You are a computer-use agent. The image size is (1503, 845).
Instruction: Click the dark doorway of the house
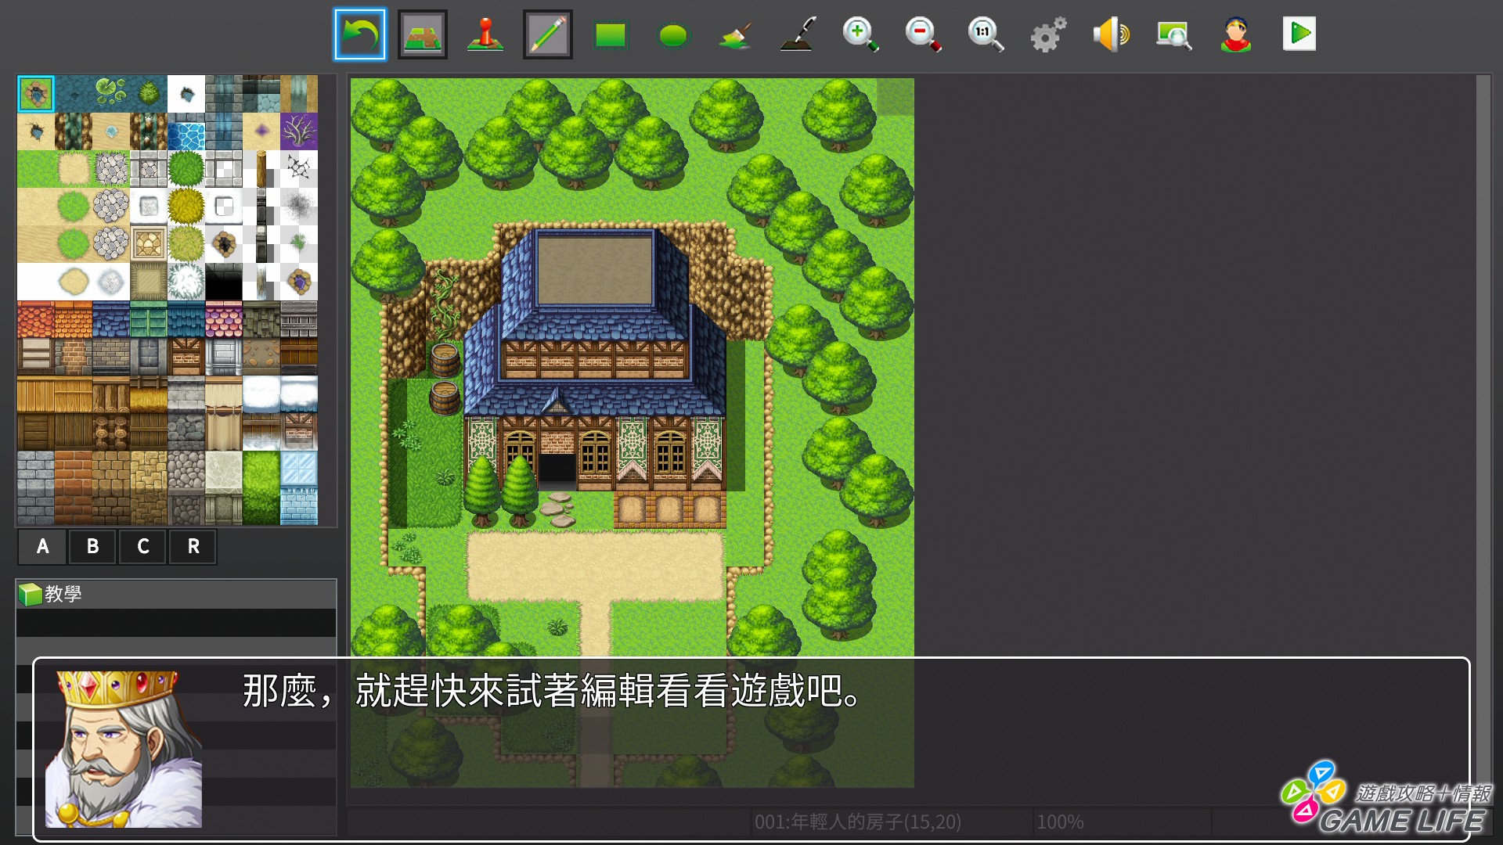coord(557,470)
